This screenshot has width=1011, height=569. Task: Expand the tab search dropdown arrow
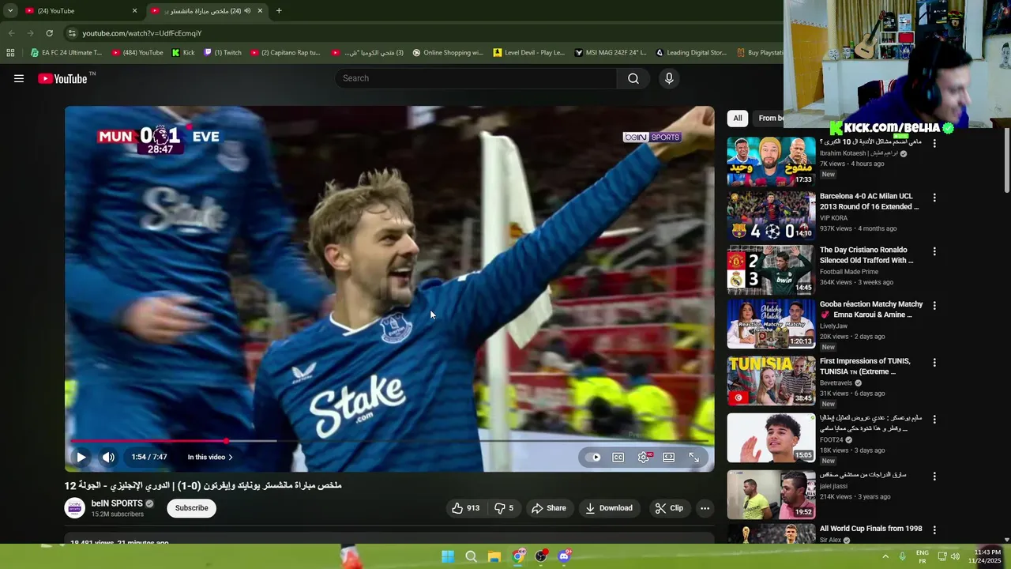tap(9, 11)
